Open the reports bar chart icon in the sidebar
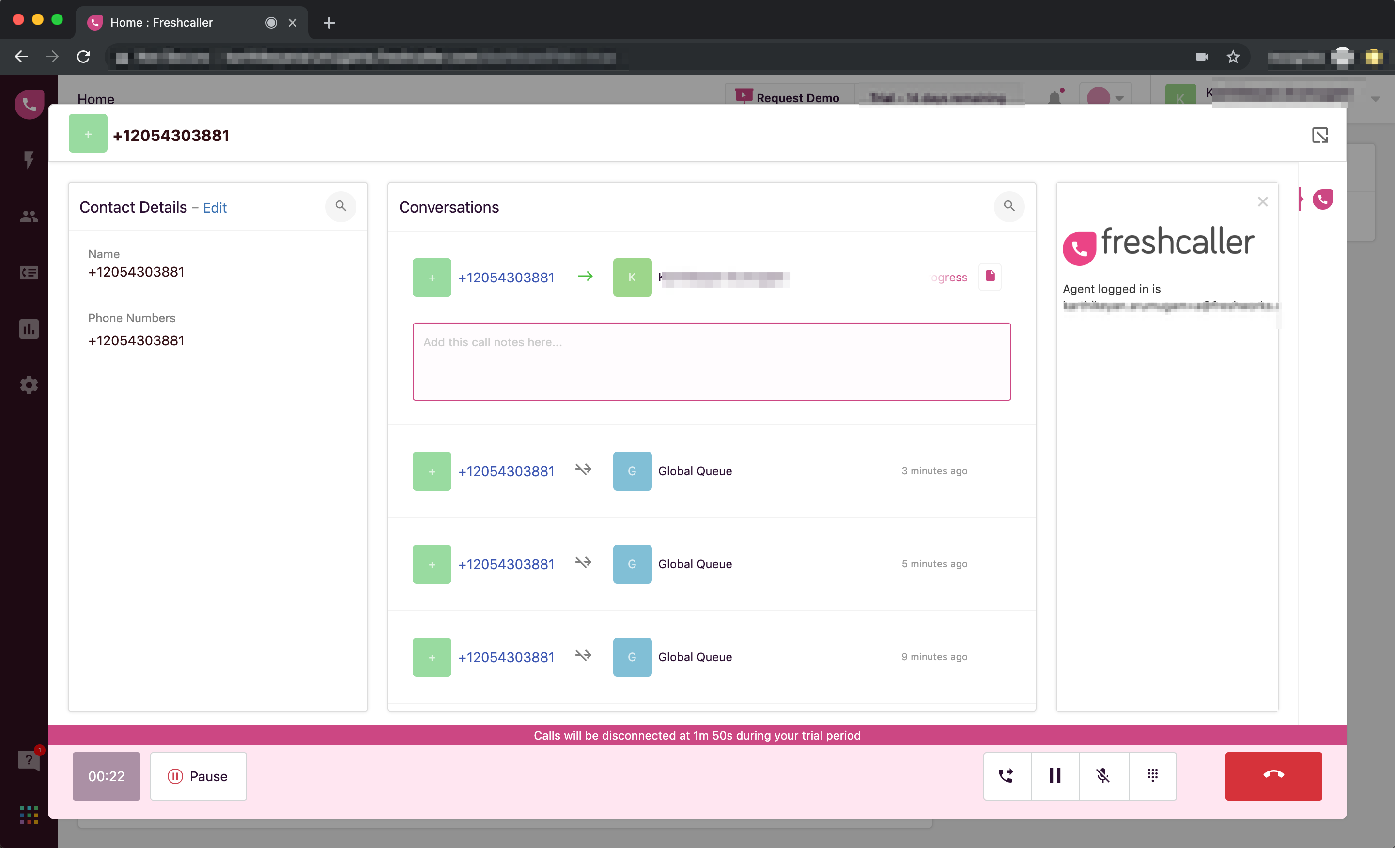This screenshot has width=1395, height=848. coord(29,328)
